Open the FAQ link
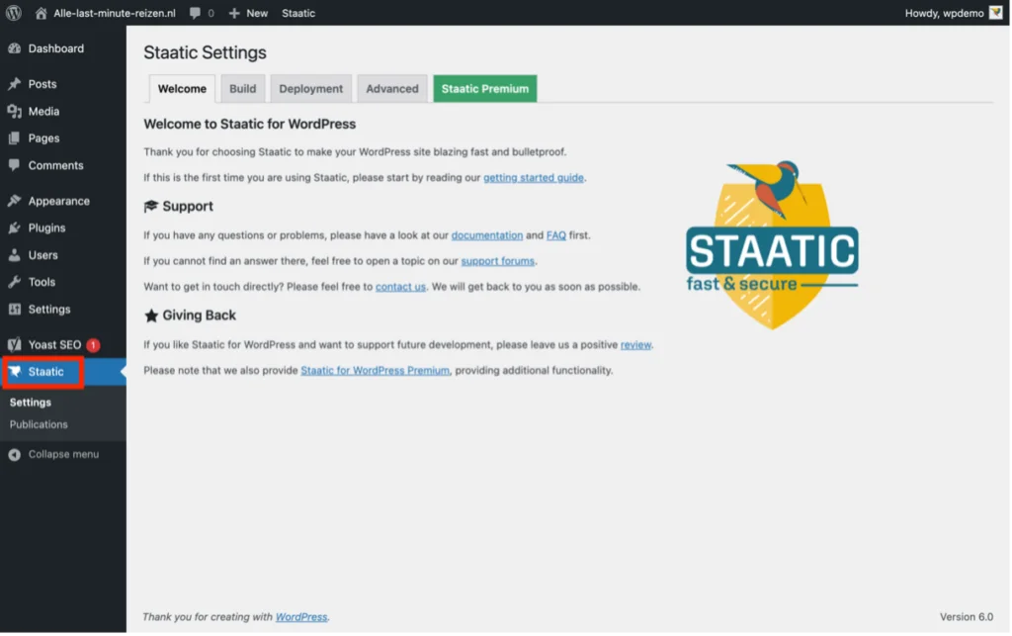The width and height of the screenshot is (1012, 636). pyautogui.click(x=555, y=235)
